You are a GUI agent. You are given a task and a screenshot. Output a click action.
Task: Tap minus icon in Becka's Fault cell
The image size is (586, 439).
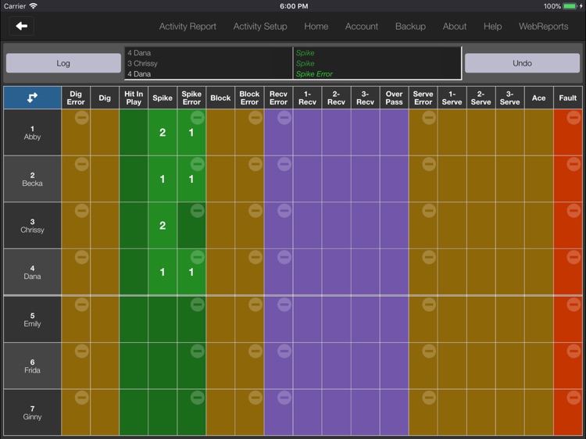coord(573,164)
